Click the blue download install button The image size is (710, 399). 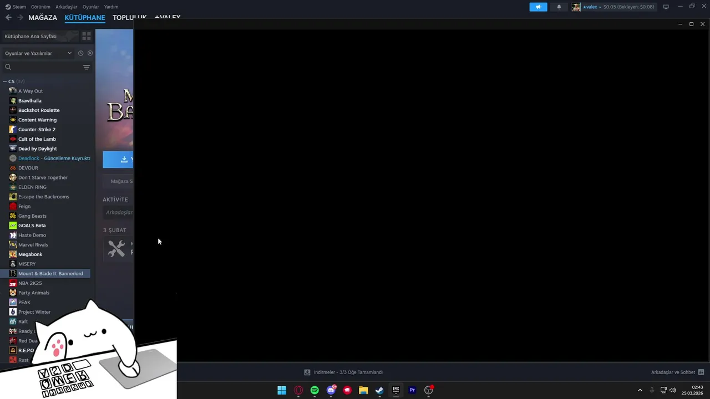(x=118, y=160)
